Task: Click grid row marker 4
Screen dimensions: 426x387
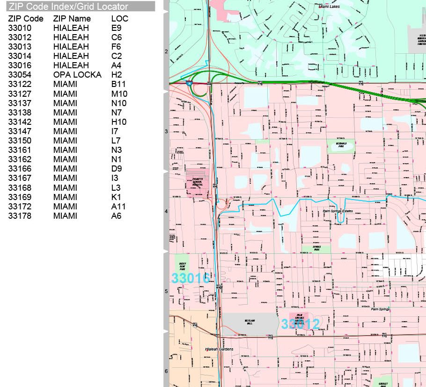Action: click(166, 211)
